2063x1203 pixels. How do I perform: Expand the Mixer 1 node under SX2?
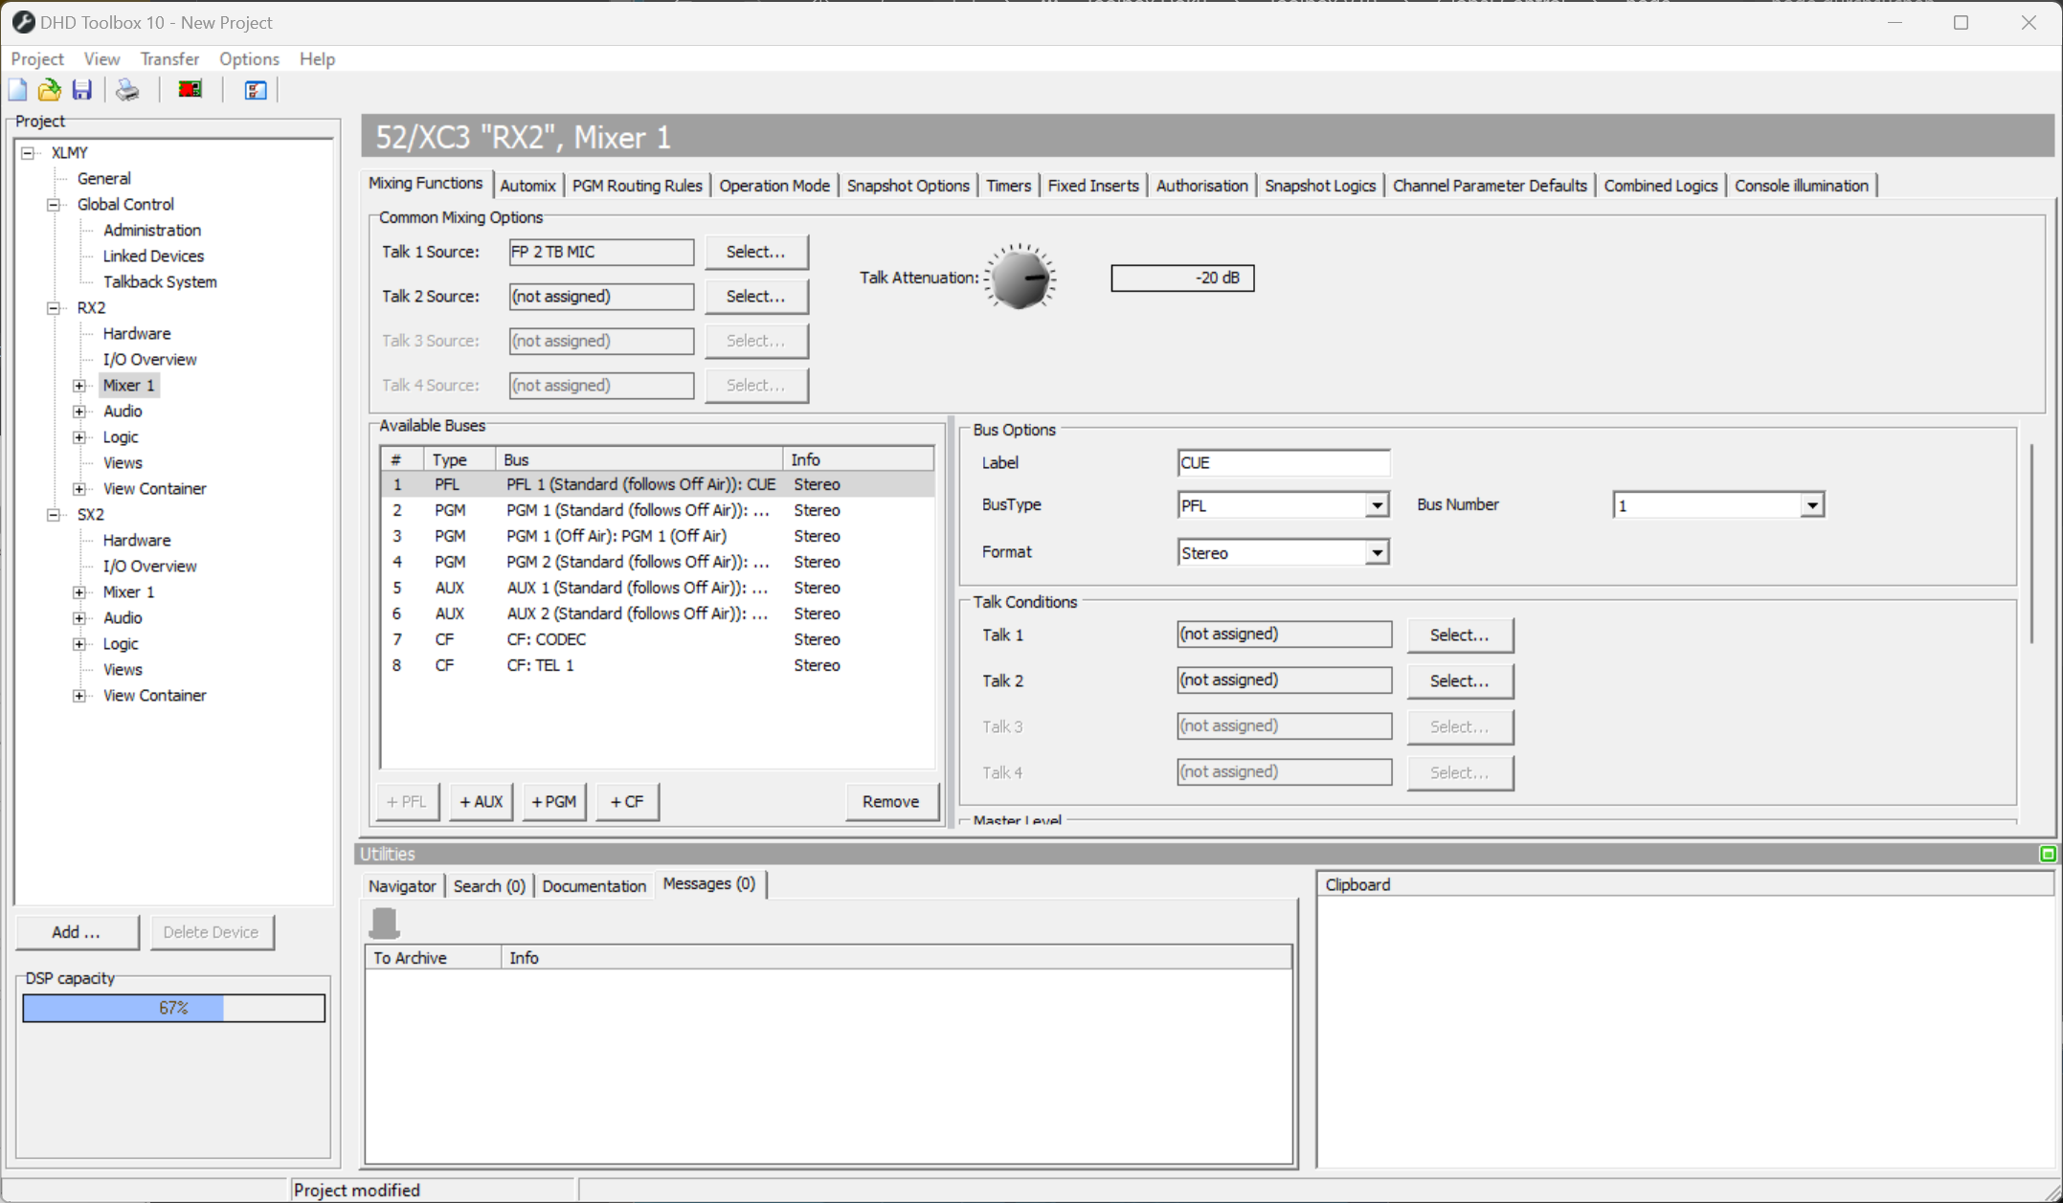click(x=79, y=591)
